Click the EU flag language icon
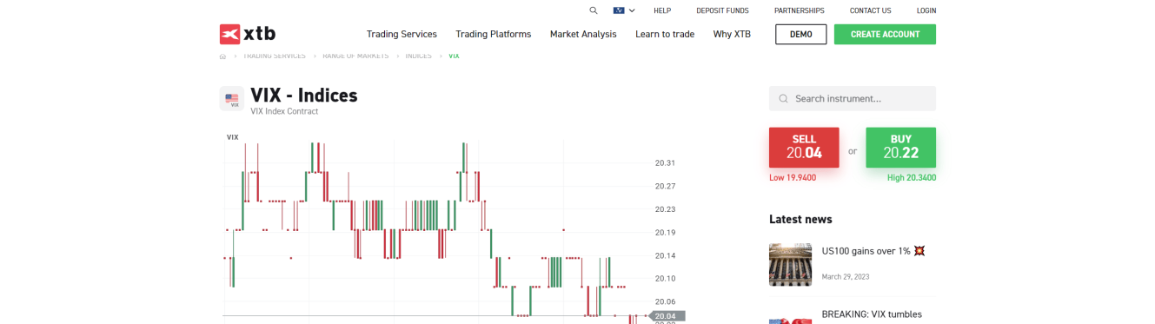The width and height of the screenshot is (1155, 324). click(x=618, y=10)
